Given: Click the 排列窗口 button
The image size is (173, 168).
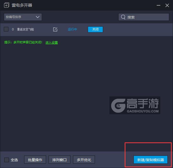Looking at the screenshot, I should [60, 160].
